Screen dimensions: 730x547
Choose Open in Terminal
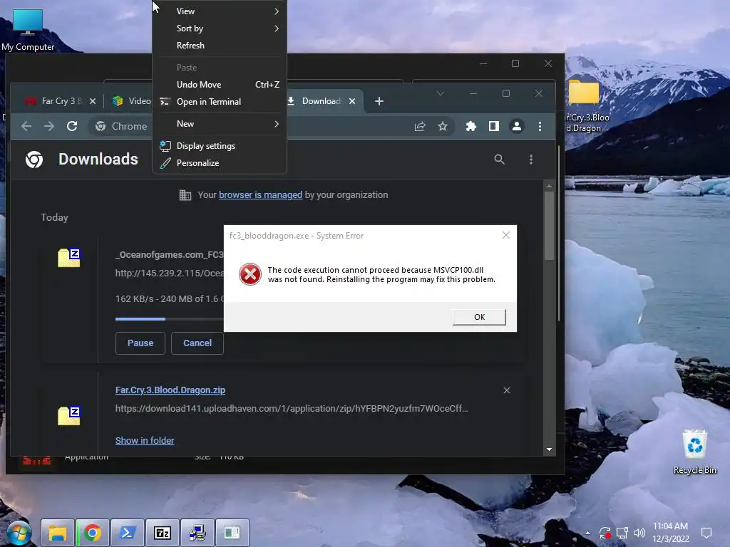[x=220, y=102]
